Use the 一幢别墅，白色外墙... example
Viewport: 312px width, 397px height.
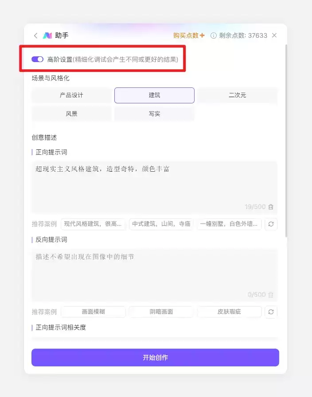tap(229, 224)
